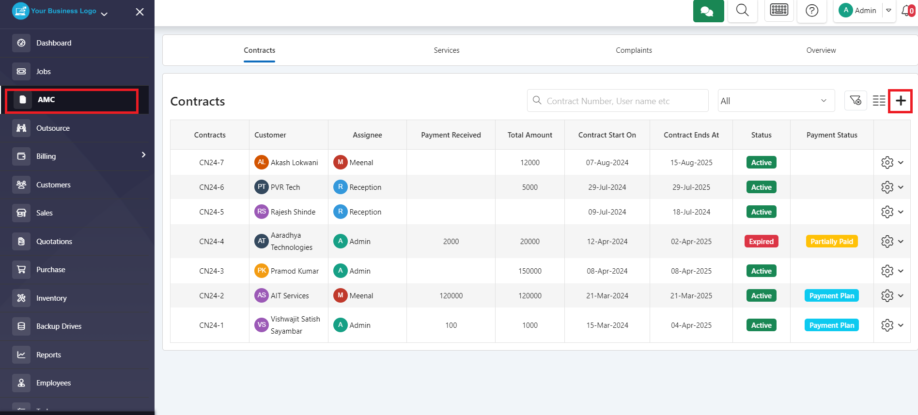Close the sidebar with the X icon
918x415 pixels.
140,12
